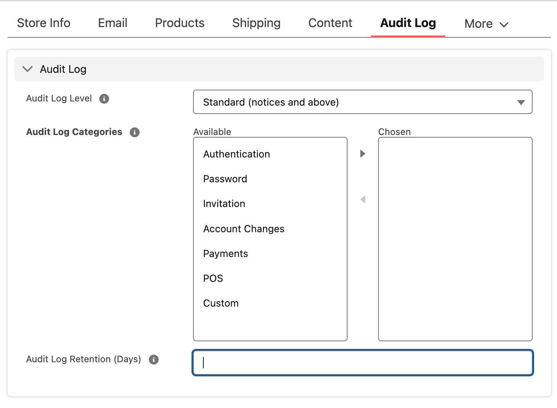Move selection back with left arrow

(363, 199)
